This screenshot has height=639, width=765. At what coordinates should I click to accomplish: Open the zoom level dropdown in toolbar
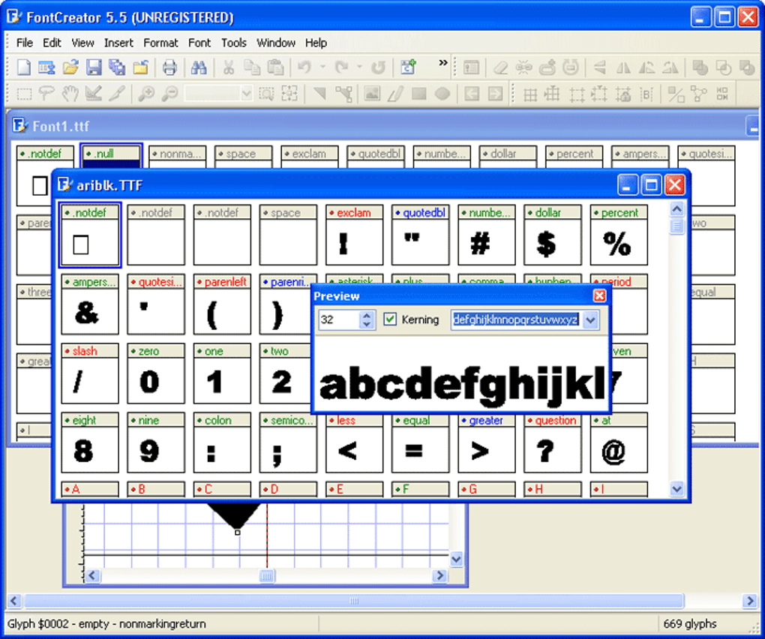(x=247, y=93)
